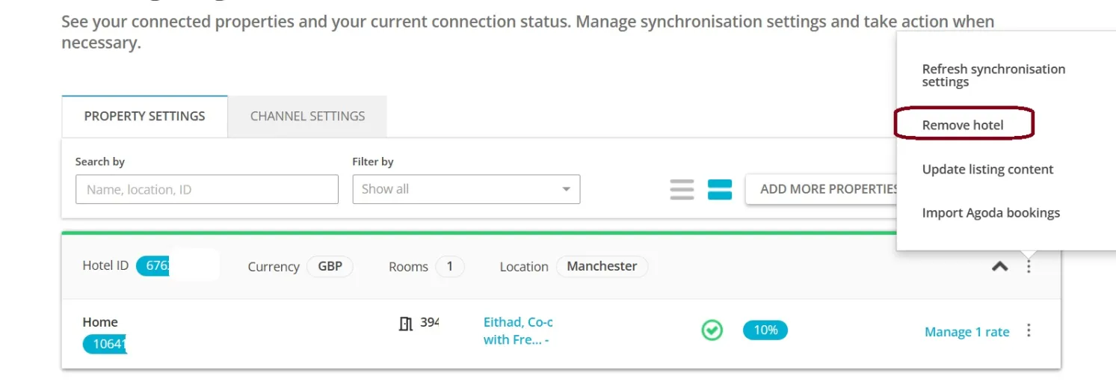The width and height of the screenshot is (1116, 382).
Task: Focus the Name, location, ID search field
Action: [207, 189]
